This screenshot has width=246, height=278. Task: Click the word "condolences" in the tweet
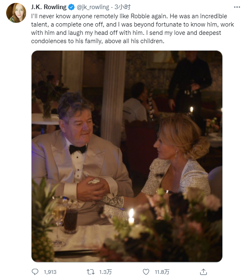[49, 41]
